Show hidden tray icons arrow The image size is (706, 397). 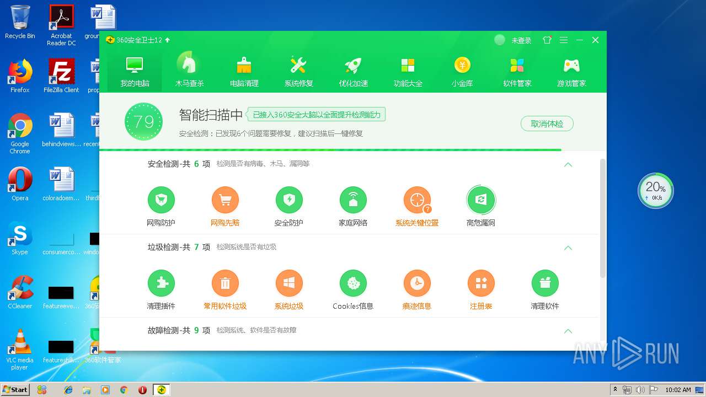[x=615, y=390]
